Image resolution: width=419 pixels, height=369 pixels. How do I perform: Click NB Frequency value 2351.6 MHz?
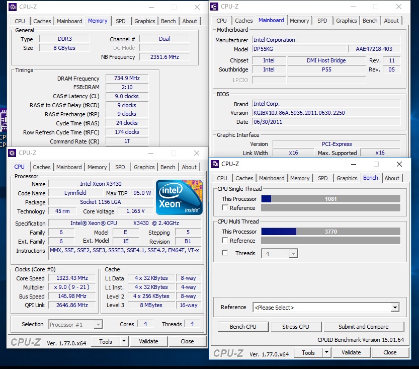pyautogui.click(x=164, y=57)
